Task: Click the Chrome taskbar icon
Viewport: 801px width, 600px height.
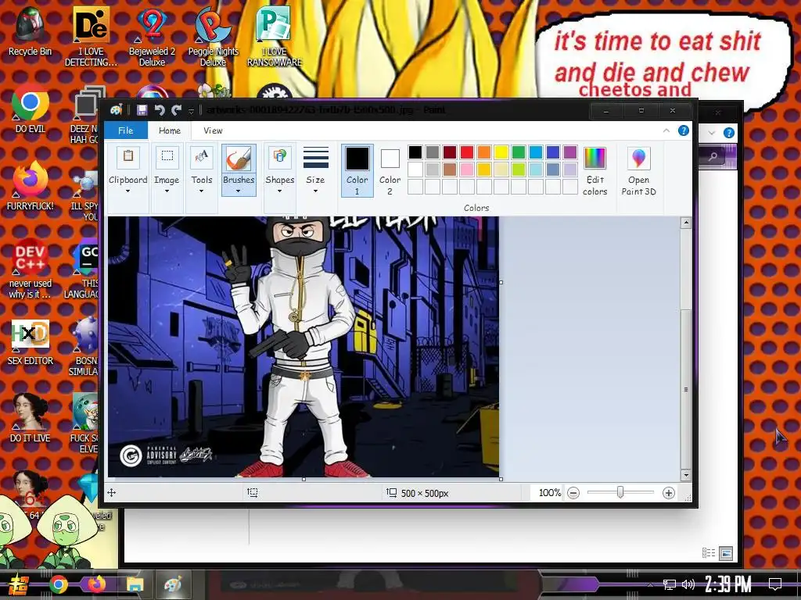Action: 58,584
